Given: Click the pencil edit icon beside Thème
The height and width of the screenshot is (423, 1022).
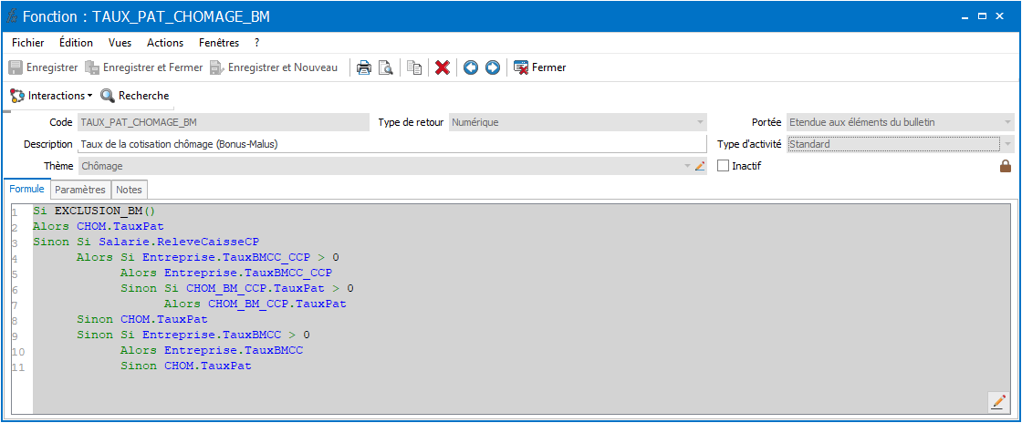Looking at the screenshot, I should (x=700, y=166).
